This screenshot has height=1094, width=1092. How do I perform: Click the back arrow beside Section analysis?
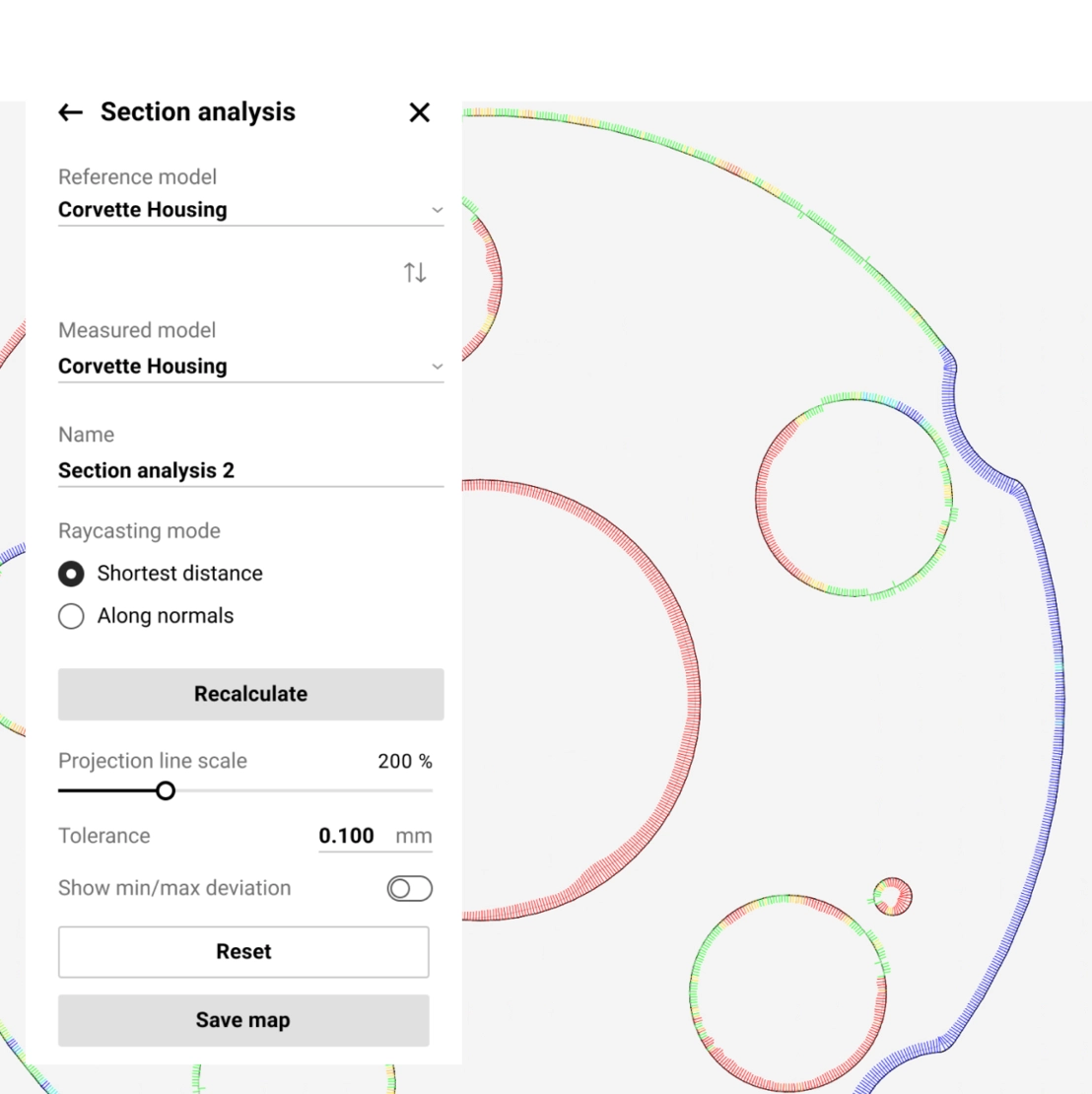click(70, 112)
